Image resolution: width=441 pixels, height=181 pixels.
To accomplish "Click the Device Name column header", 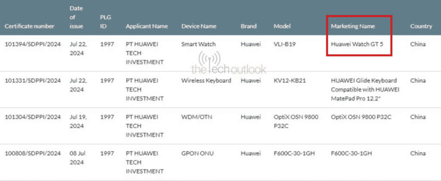I will 199,26.
